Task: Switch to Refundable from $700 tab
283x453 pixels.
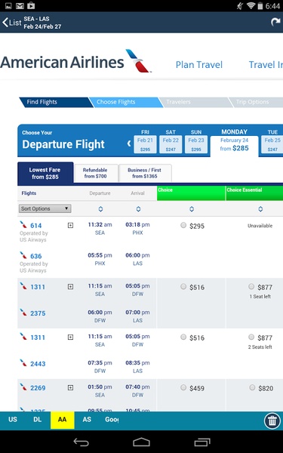Action: 95,173
